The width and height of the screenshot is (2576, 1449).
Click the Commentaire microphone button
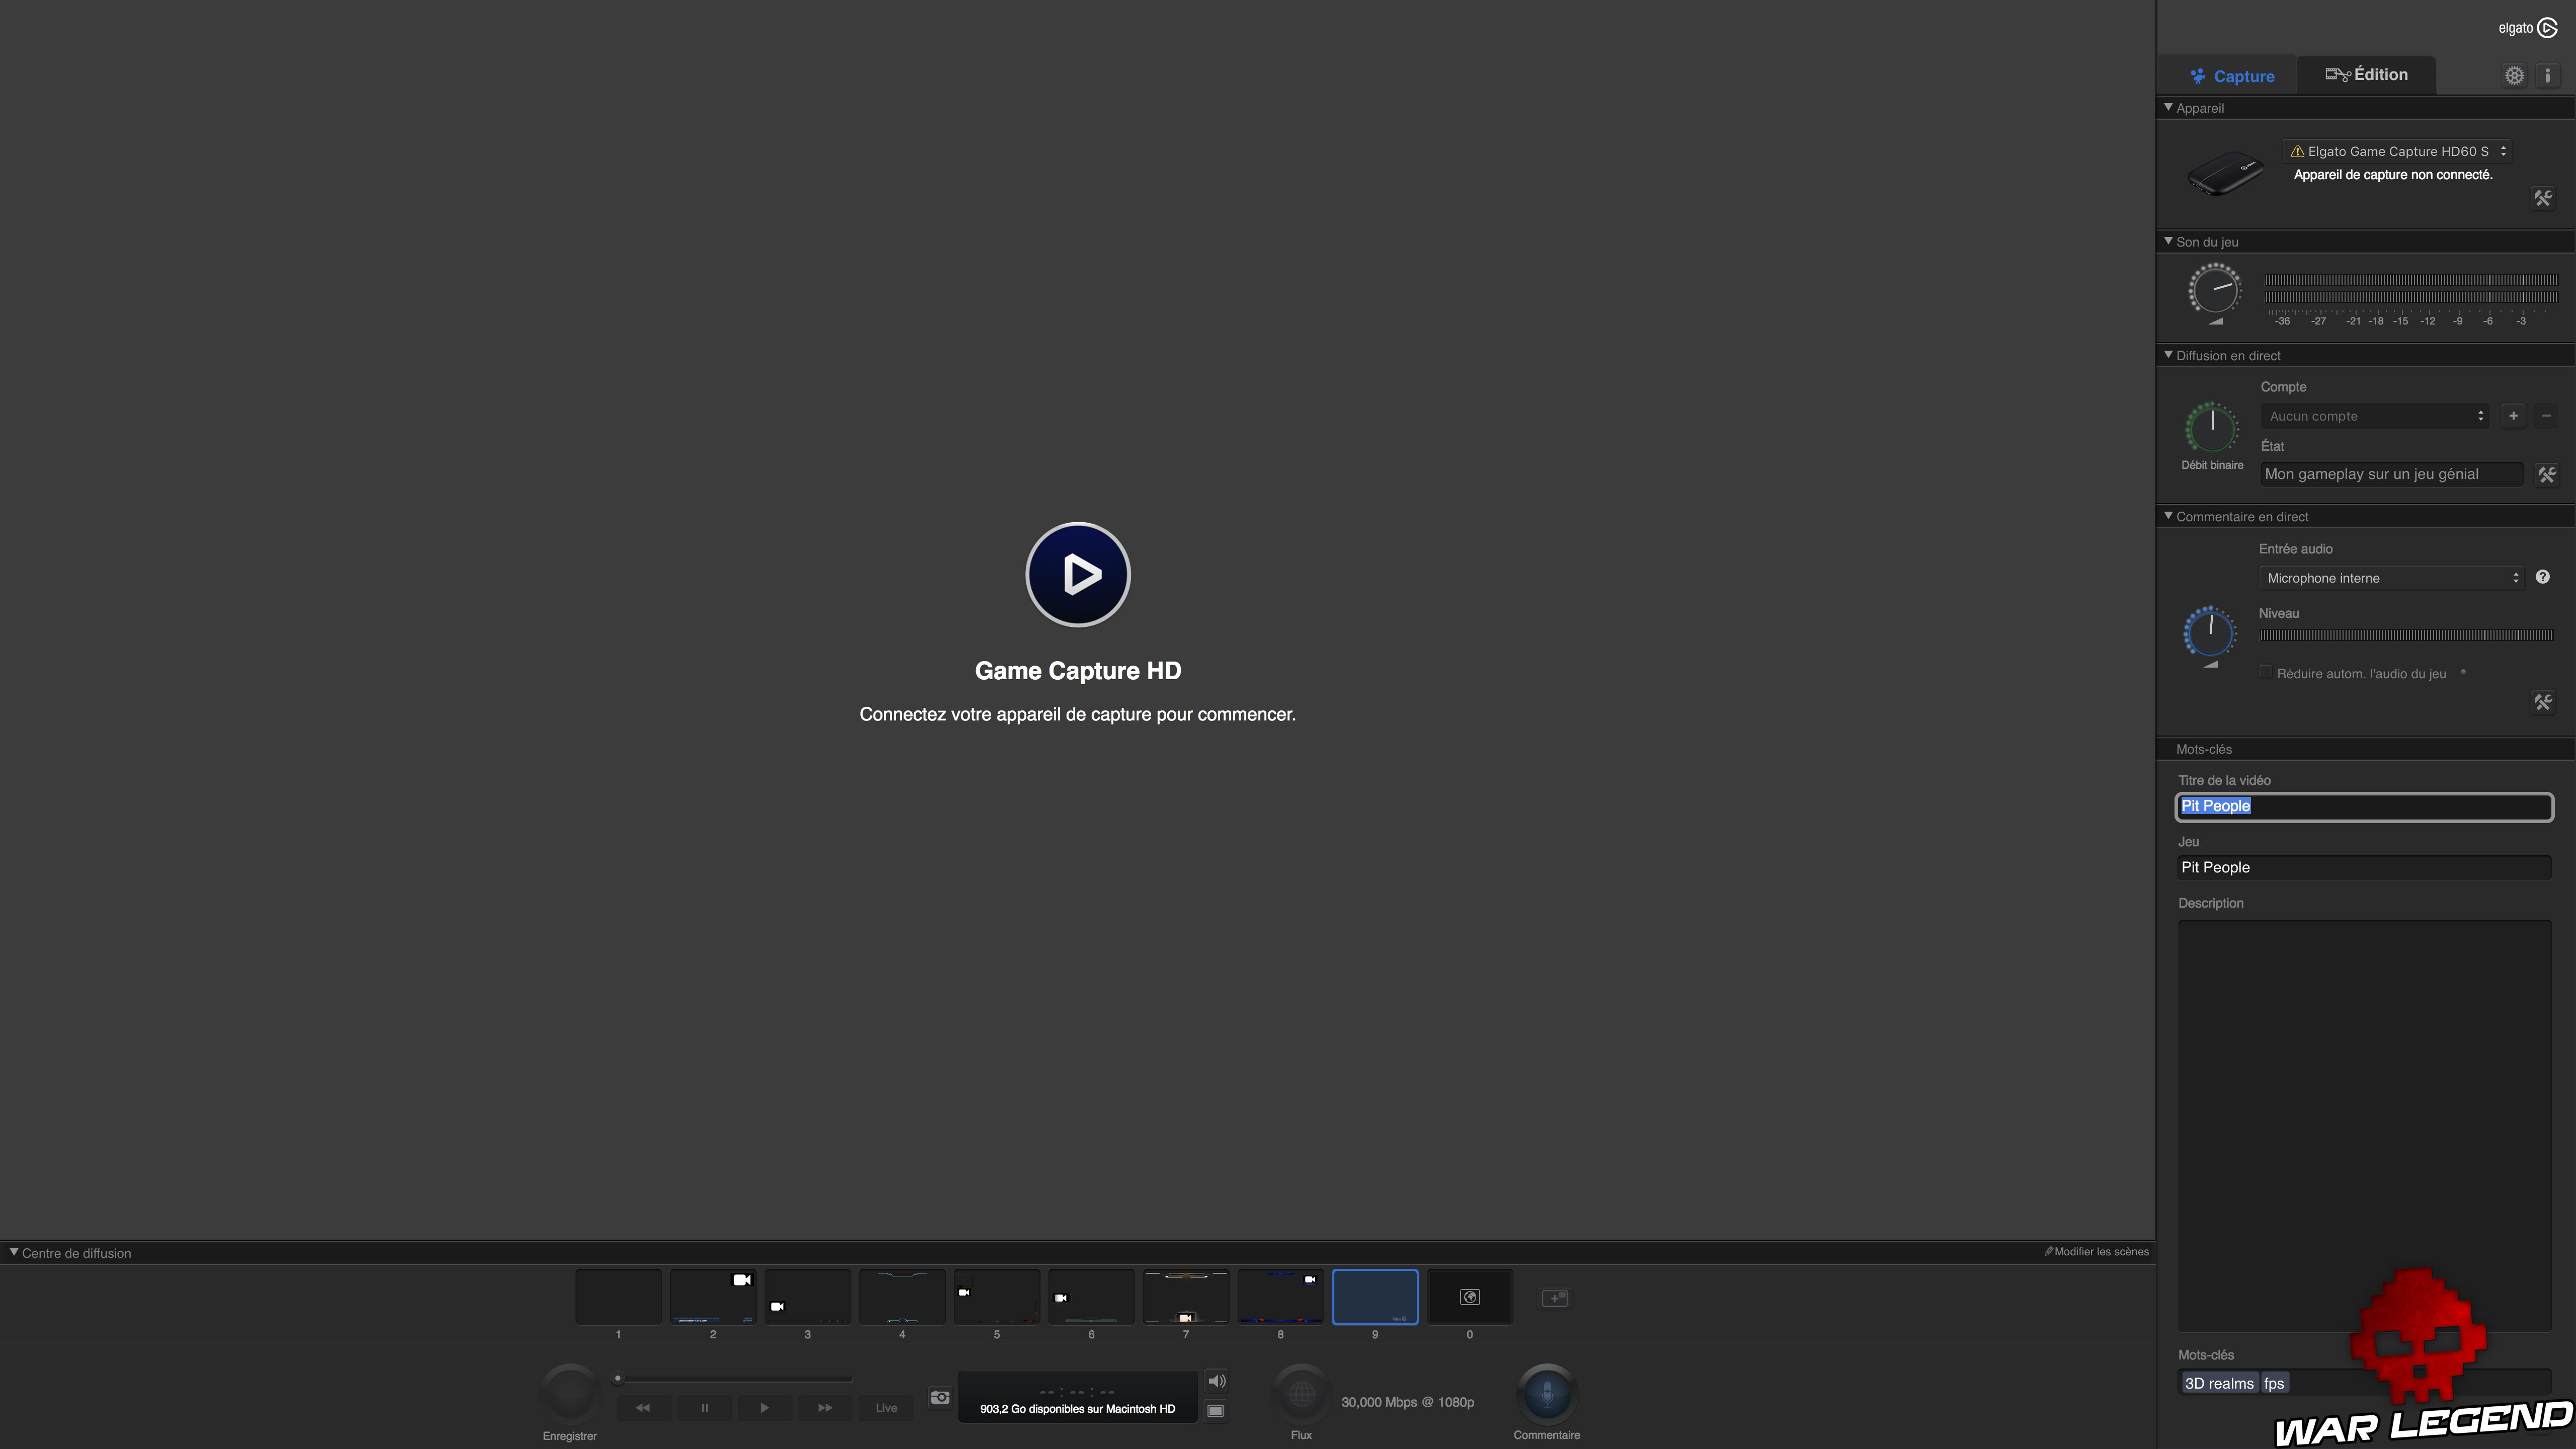pyautogui.click(x=1546, y=1390)
